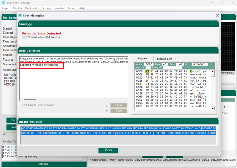Switch to the Preview tab
237x168 pixels.
[x=143, y=59]
